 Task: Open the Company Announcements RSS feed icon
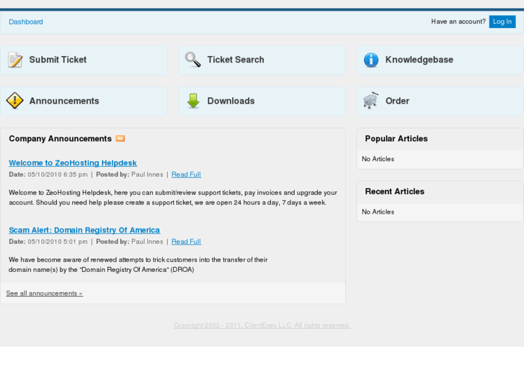(x=120, y=138)
